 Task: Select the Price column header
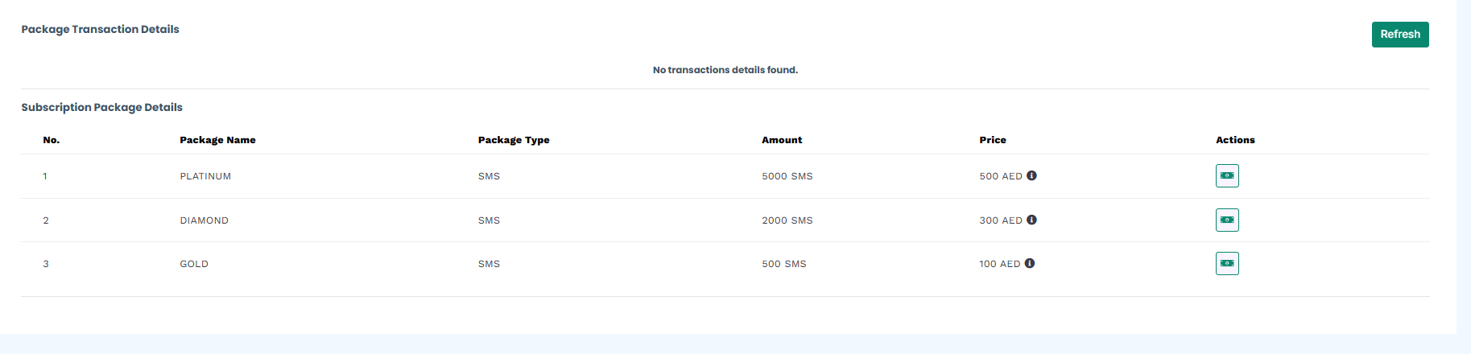pyautogui.click(x=993, y=140)
